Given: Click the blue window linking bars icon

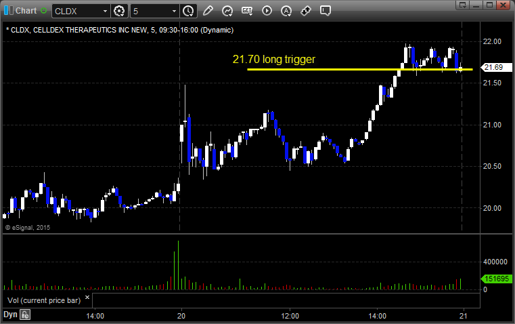Looking at the screenshot, I should 8,11.
